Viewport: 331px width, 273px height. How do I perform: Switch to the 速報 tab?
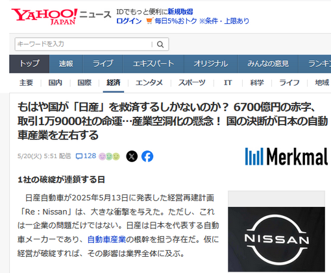66,64
